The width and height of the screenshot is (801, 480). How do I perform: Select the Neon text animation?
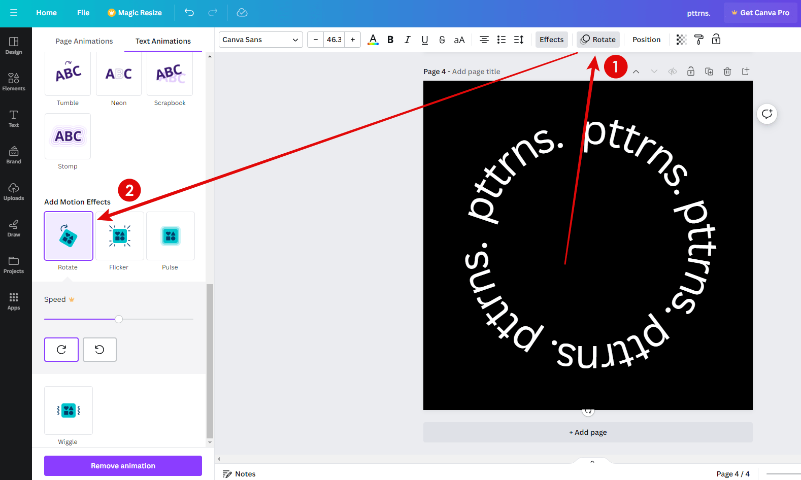(119, 74)
